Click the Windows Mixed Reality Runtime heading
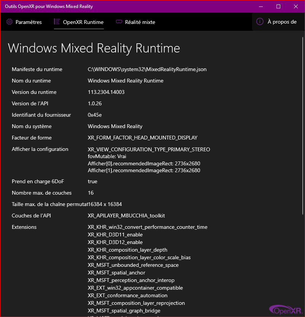 coord(94,48)
